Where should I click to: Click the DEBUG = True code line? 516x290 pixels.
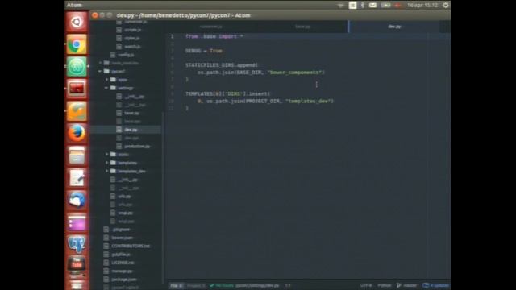[204, 51]
